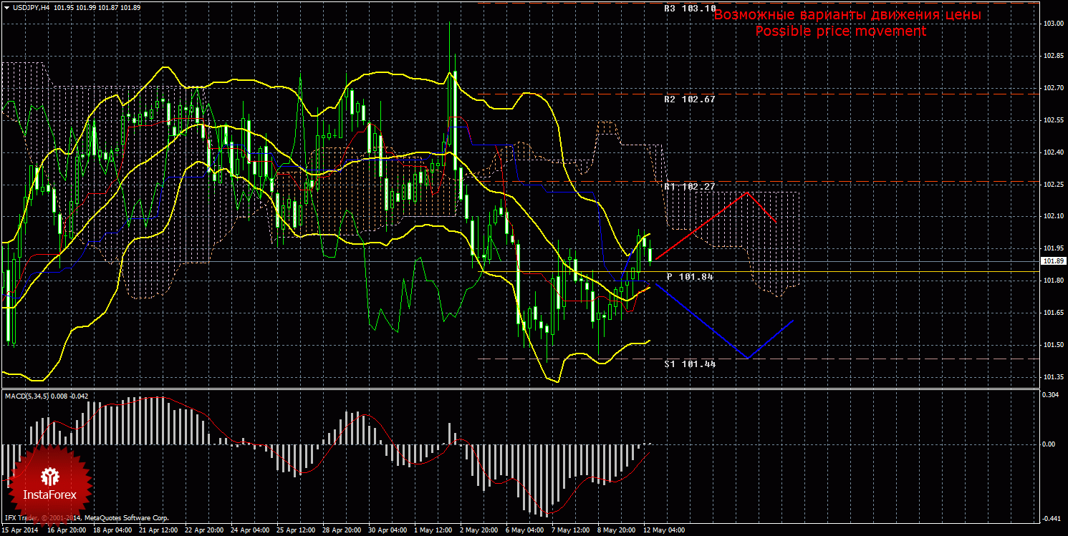Viewport: 1068px width, 536px height.
Task: Click the current price tag 101.89
Action: [x=1054, y=261]
